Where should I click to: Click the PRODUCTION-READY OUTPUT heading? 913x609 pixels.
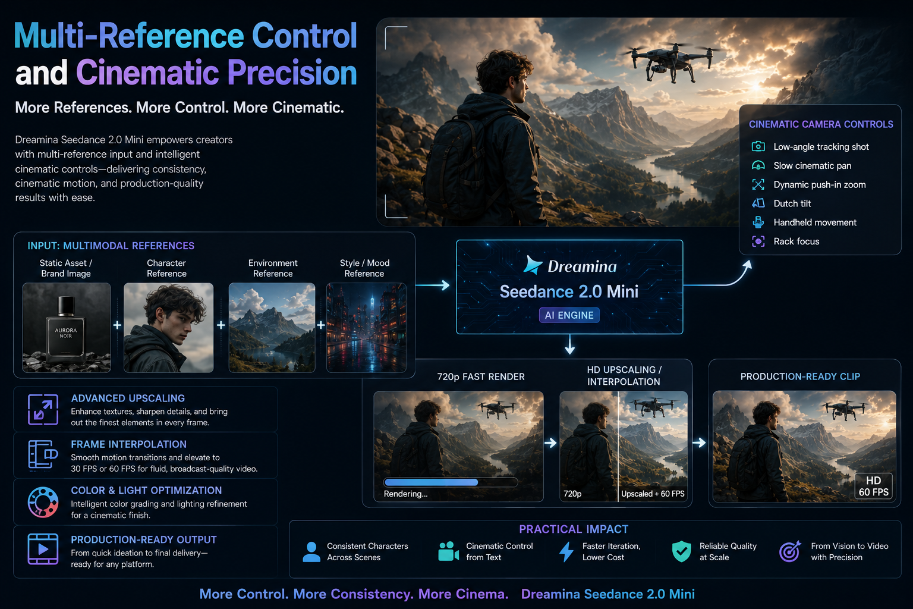[x=144, y=540]
